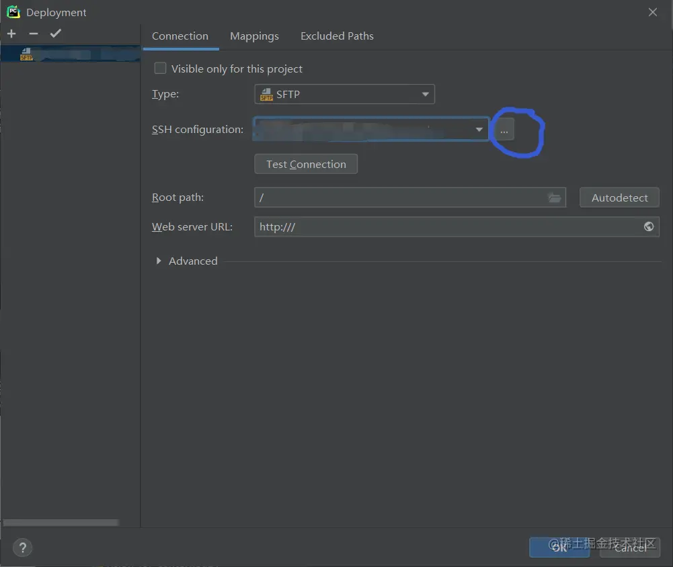The width and height of the screenshot is (673, 567).
Task: Click the server list horizontal scrollbar
Action: [x=61, y=523]
